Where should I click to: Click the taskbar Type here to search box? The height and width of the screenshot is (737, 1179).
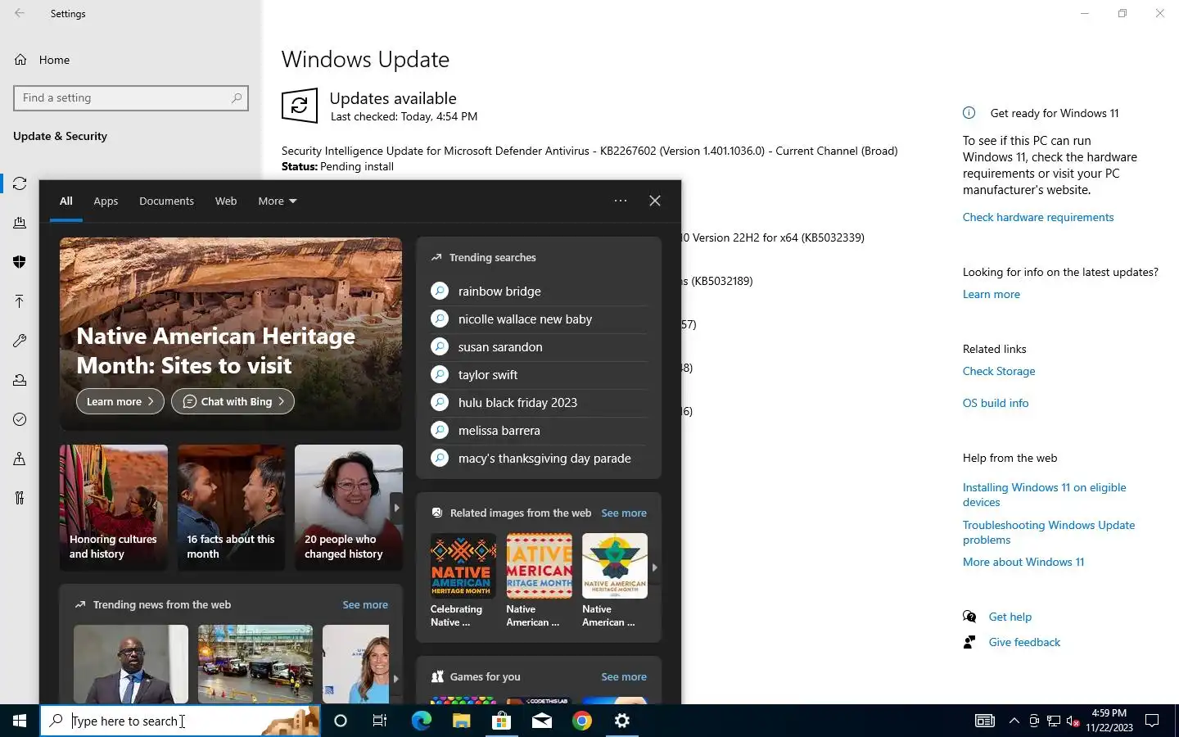180,721
